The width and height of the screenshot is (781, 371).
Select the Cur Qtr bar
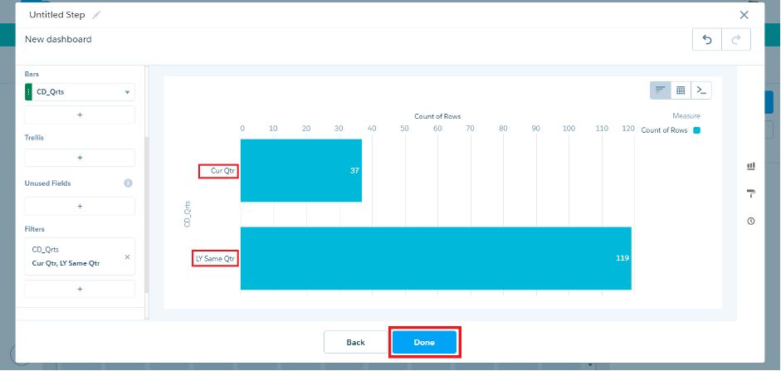tap(300, 170)
